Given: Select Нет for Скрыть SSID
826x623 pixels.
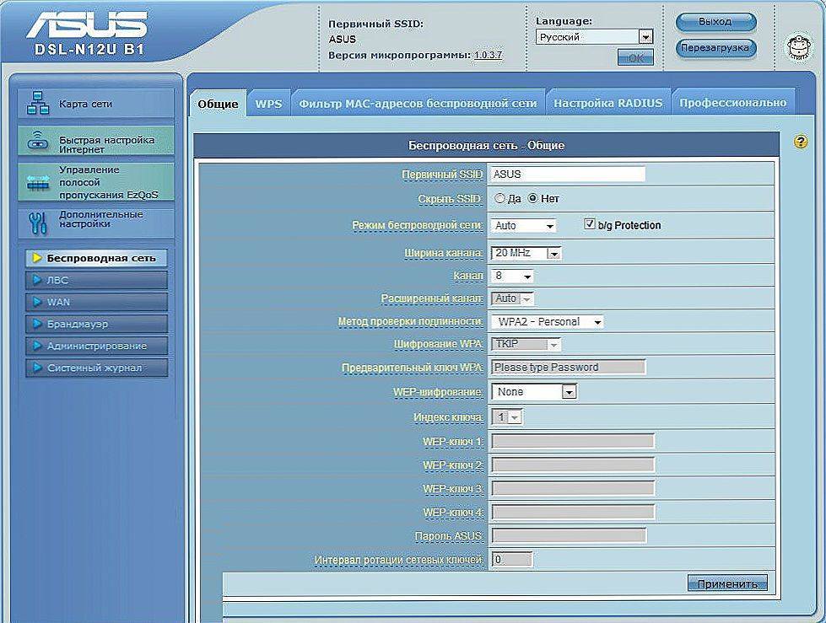Looking at the screenshot, I should tap(532, 199).
